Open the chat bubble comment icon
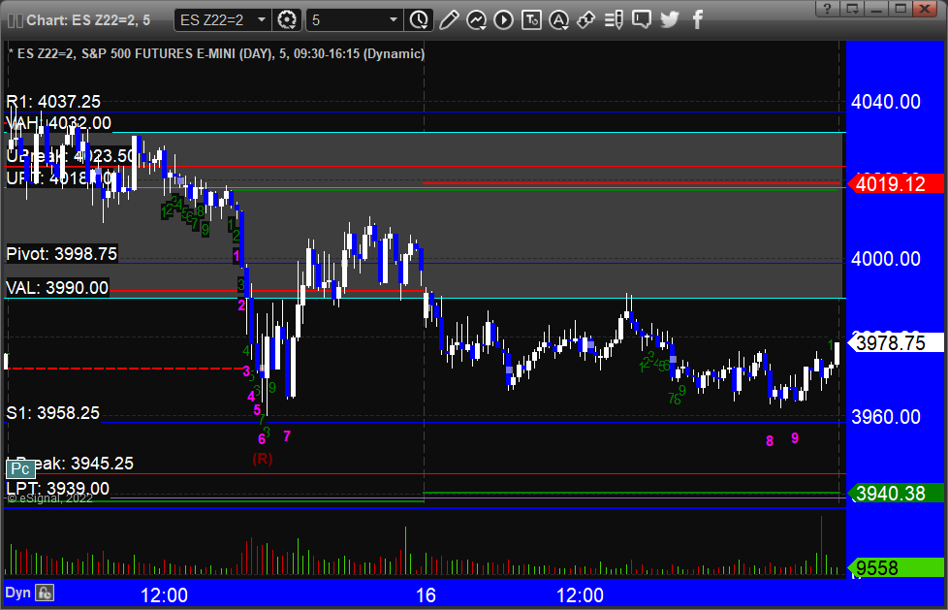The image size is (948, 610). pos(642,20)
